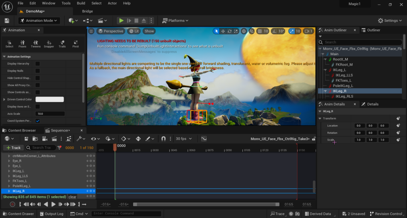Open the Settings dropdown
The height and width of the screenshot is (218, 407).
pyautogui.click(x=390, y=21)
